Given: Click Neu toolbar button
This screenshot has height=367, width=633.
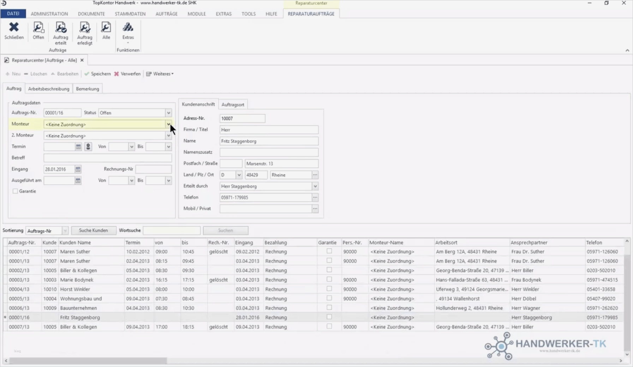Looking at the screenshot, I should tap(13, 74).
